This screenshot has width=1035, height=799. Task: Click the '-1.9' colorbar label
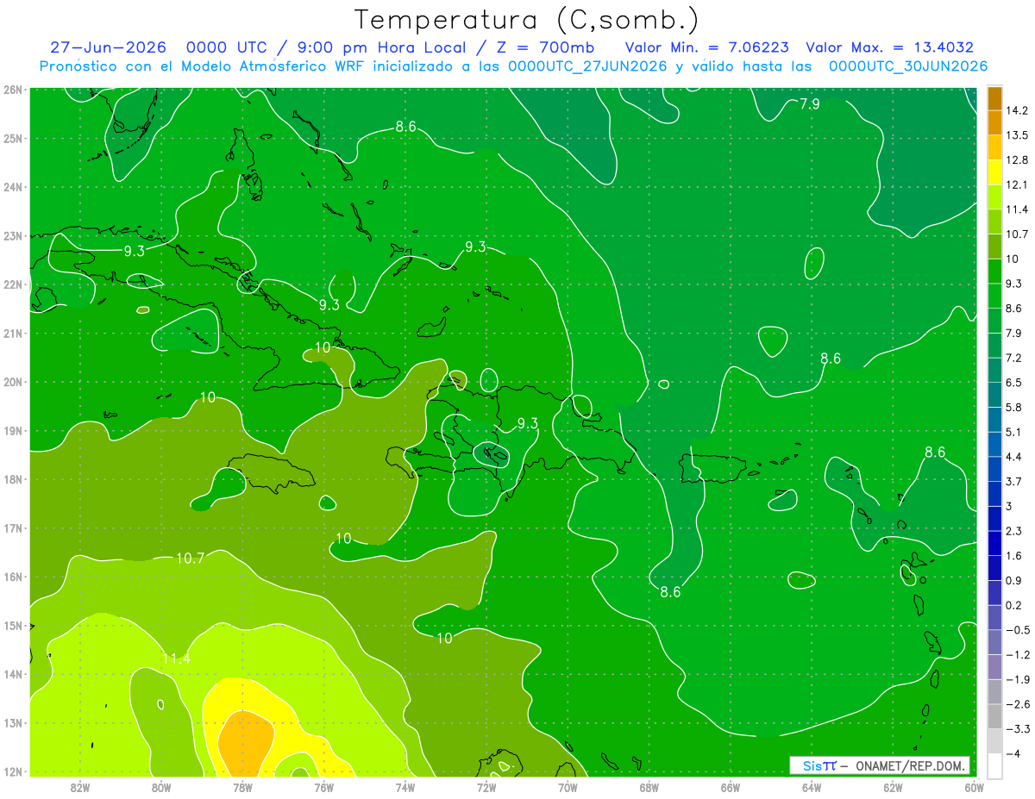pyautogui.click(x=1017, y=679)
